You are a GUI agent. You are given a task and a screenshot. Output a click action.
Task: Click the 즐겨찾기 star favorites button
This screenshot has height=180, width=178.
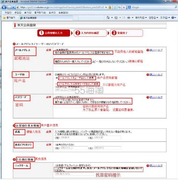pos(9,18)
